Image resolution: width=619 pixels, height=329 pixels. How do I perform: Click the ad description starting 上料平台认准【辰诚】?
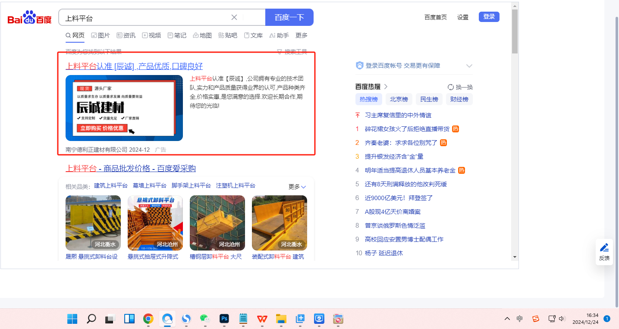(248, 92)
